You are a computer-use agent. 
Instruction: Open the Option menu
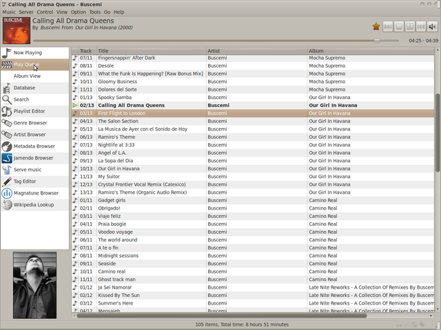(78, 12)
